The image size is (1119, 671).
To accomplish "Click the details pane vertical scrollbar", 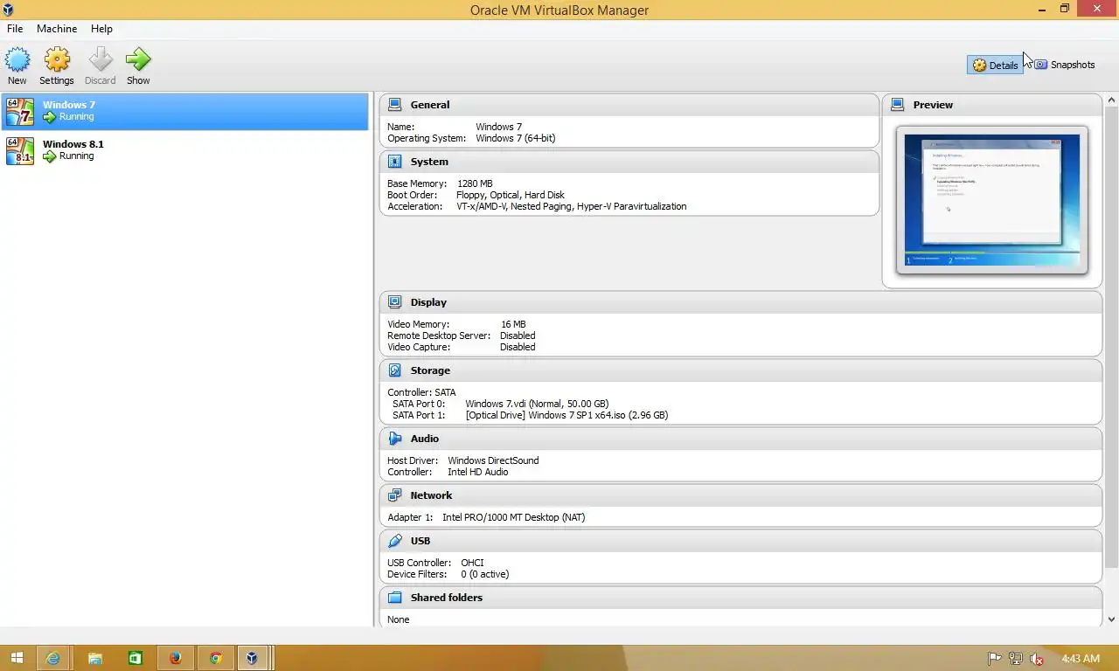I will pyautogui.click(x=1111, y=336).
